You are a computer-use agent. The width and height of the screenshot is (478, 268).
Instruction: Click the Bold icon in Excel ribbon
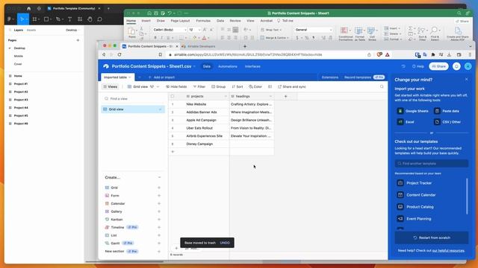[x=155, y=38]
